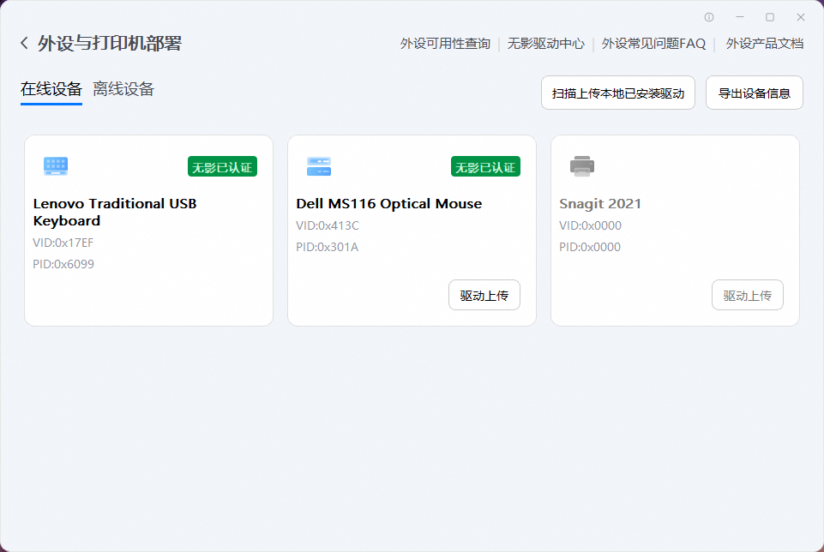Click 驱动上传 on Snagit 2021 card
824x552 pixels.
point(748,295)
